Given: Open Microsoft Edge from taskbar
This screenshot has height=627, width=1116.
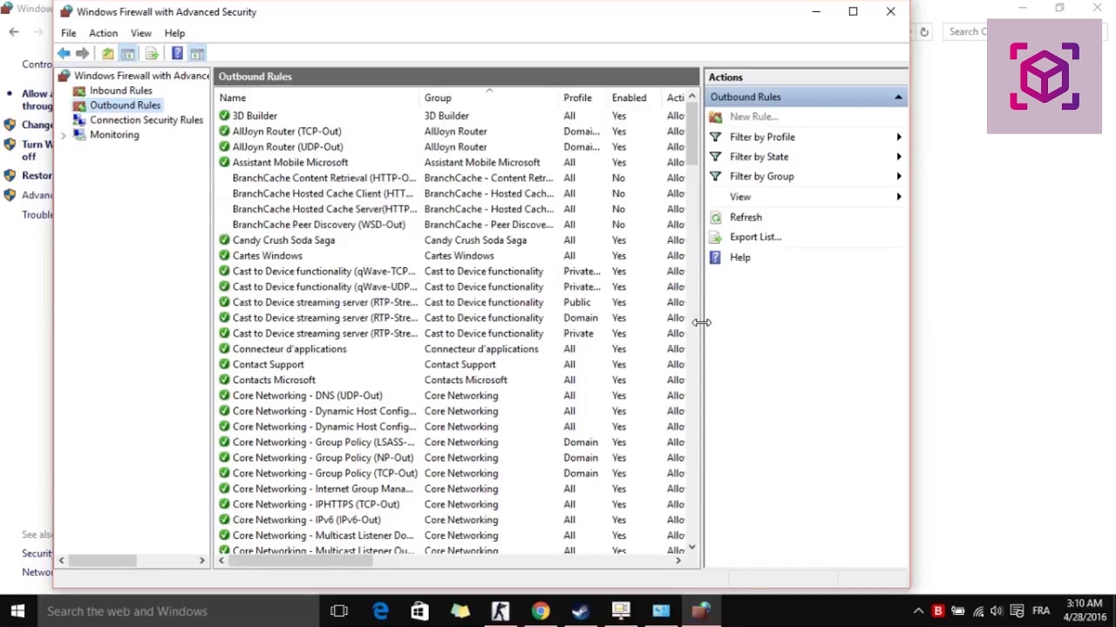Looking at the screenshot, I should (380, 611).
